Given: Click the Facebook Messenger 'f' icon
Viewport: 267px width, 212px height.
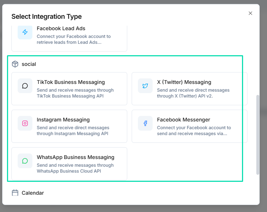Looking at the screenshot, I should pos(145,123).
